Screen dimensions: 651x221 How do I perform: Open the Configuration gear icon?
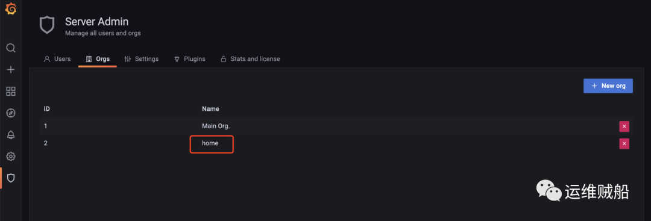coord(11,157)
